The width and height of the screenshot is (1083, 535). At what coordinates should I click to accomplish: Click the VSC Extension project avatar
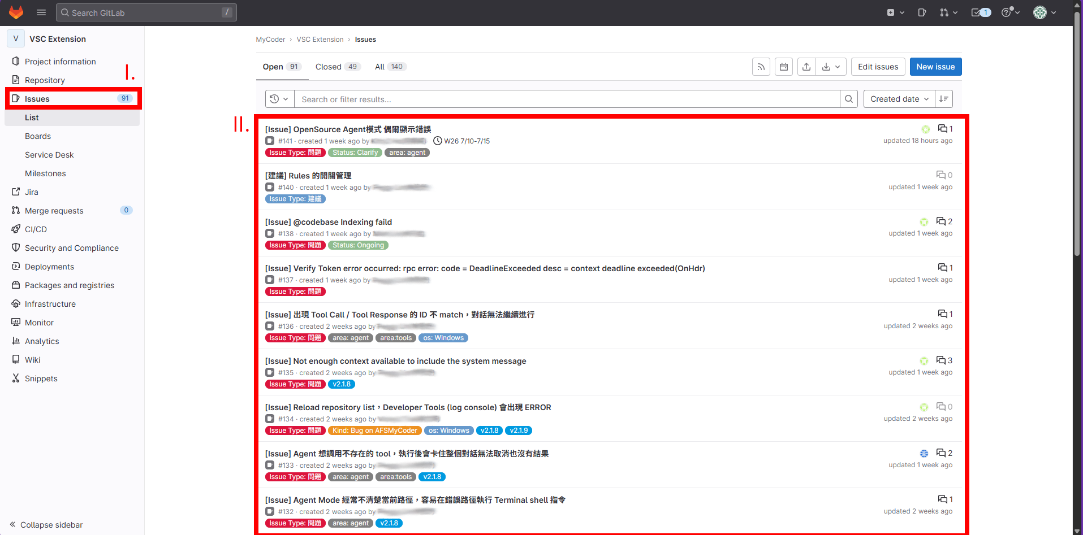click(16, 38)
